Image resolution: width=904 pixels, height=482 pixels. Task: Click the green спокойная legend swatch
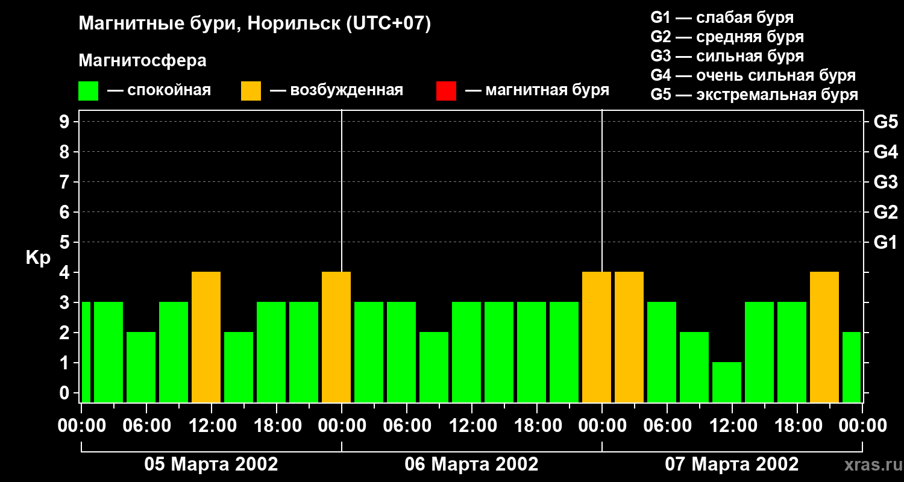[88, 91]
